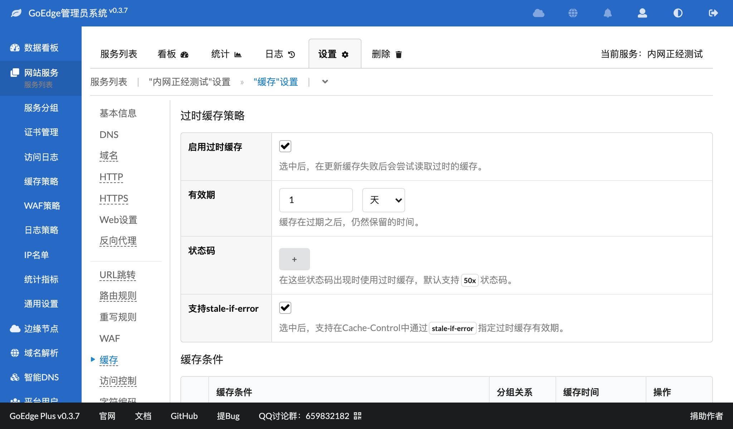Image resolution: width=733 pixels, height=429 pixels.
Task: Toggle dark theme half-circle icon
Action: coord(678,13)
